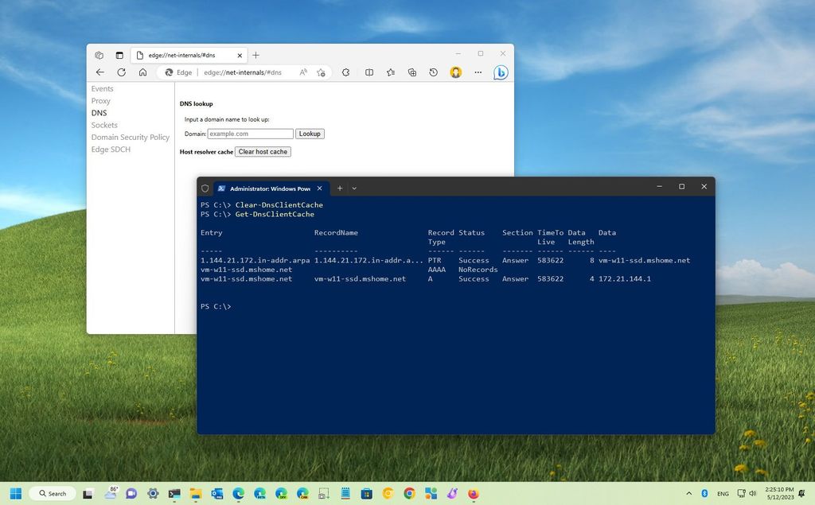Open the Edge Settings and more menu
This screenshot has width=815, height=505.
coord(478,72)
